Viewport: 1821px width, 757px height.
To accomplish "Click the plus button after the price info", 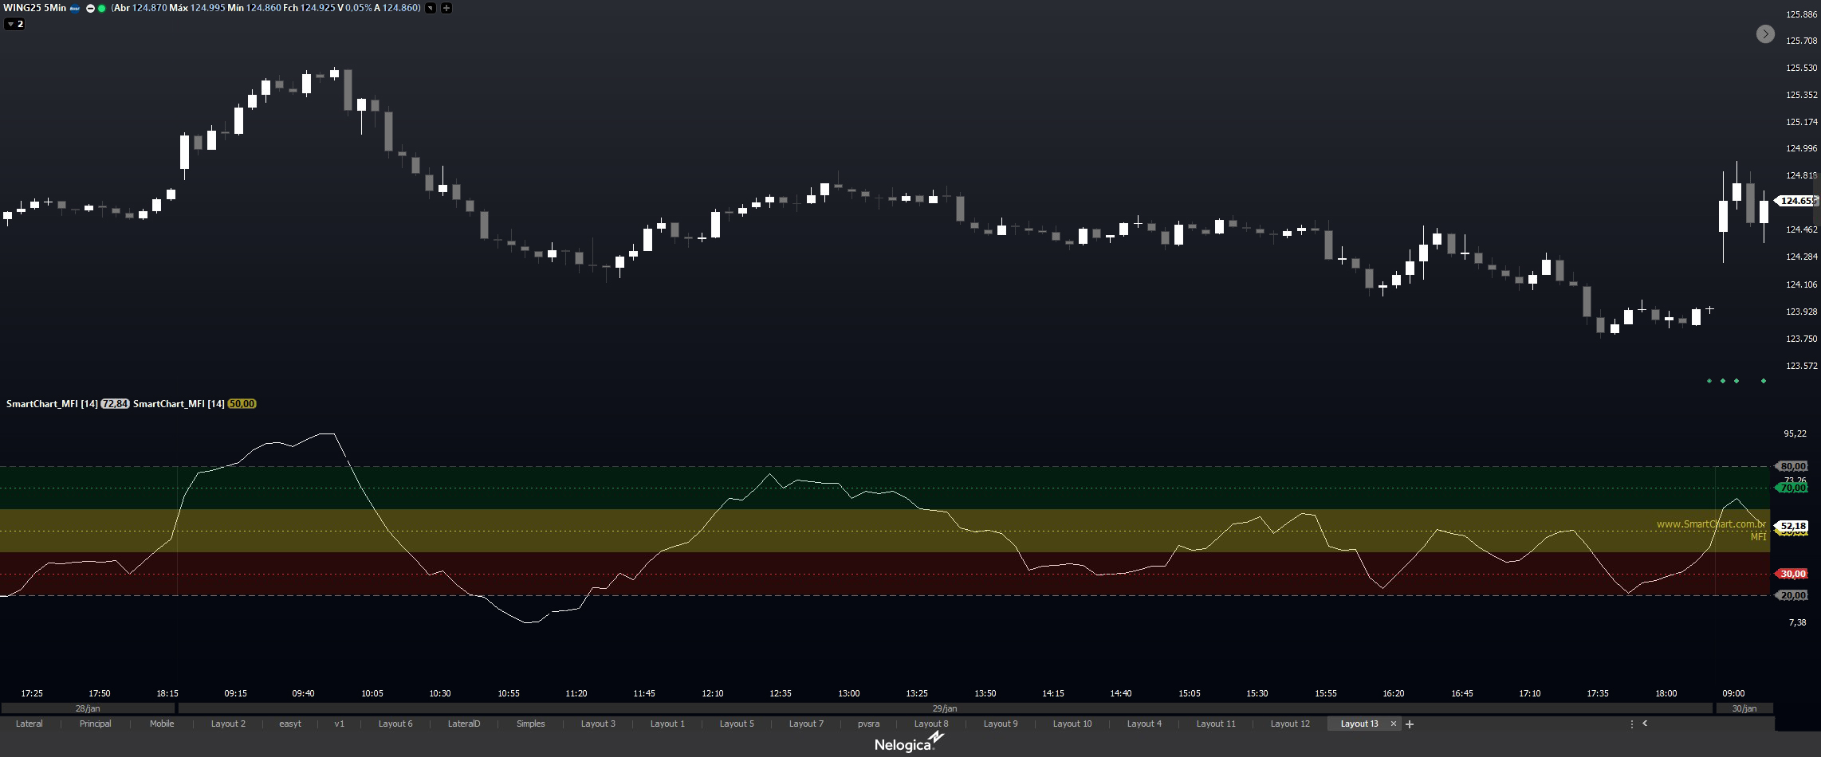I will 446,8.
